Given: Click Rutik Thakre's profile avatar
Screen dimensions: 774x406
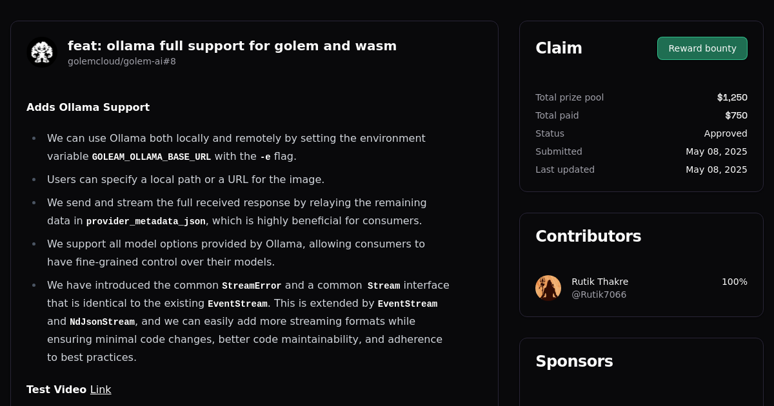Looking at the screenshot, I should coord(548,287).
